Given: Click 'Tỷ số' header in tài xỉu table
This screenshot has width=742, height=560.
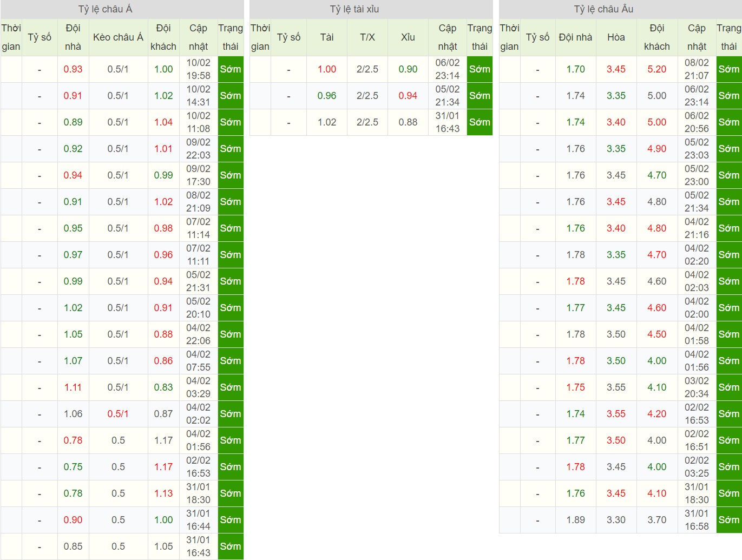Looking at the screenshot, I should (288, 37).
